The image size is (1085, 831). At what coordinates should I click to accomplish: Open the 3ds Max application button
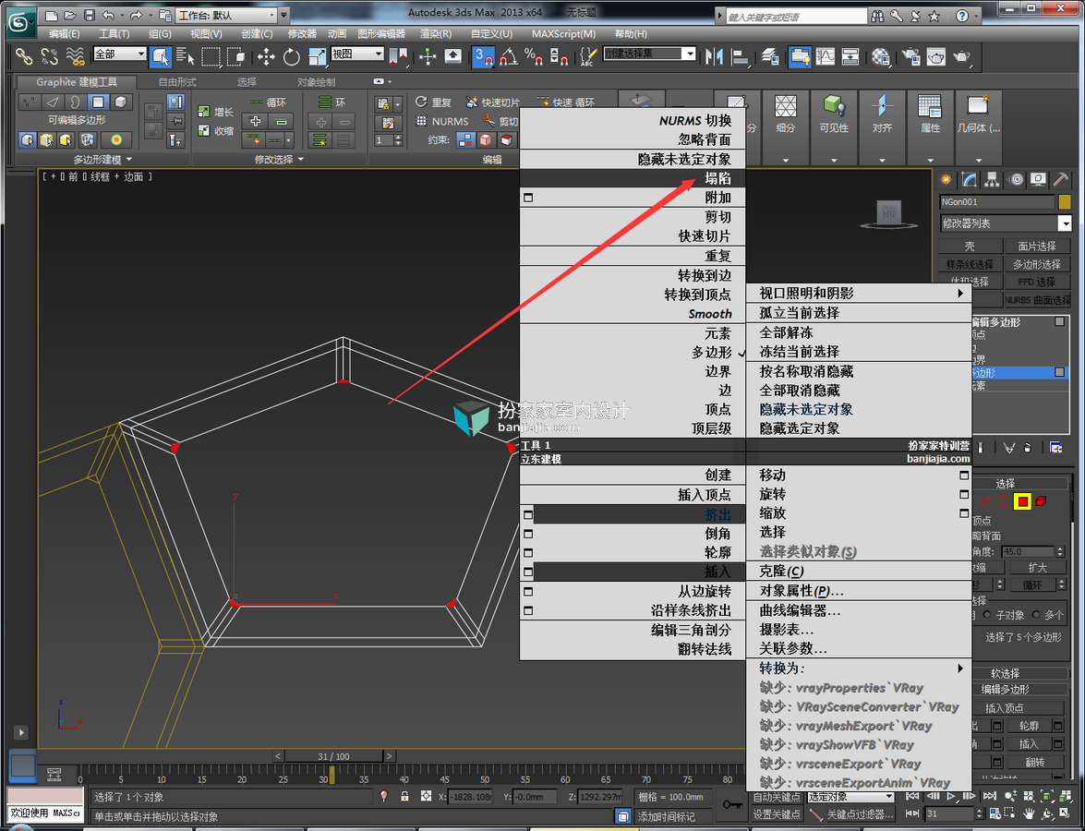coord(20,21)
